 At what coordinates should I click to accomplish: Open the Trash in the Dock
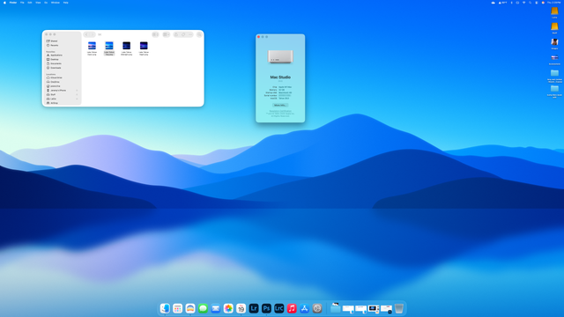399,308
